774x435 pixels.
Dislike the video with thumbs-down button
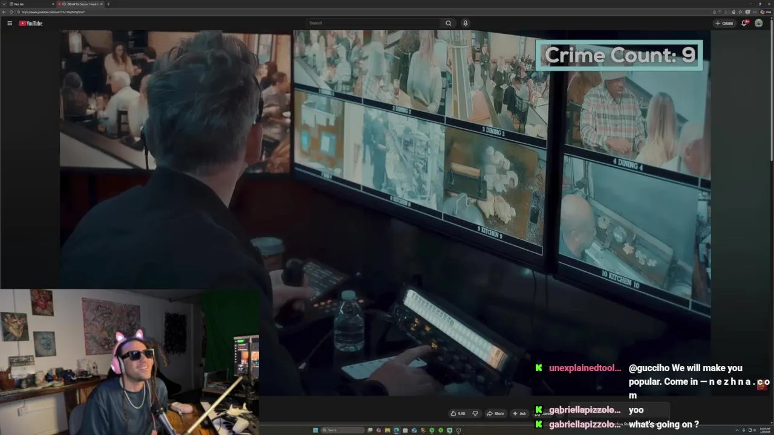tap(475, 413)
